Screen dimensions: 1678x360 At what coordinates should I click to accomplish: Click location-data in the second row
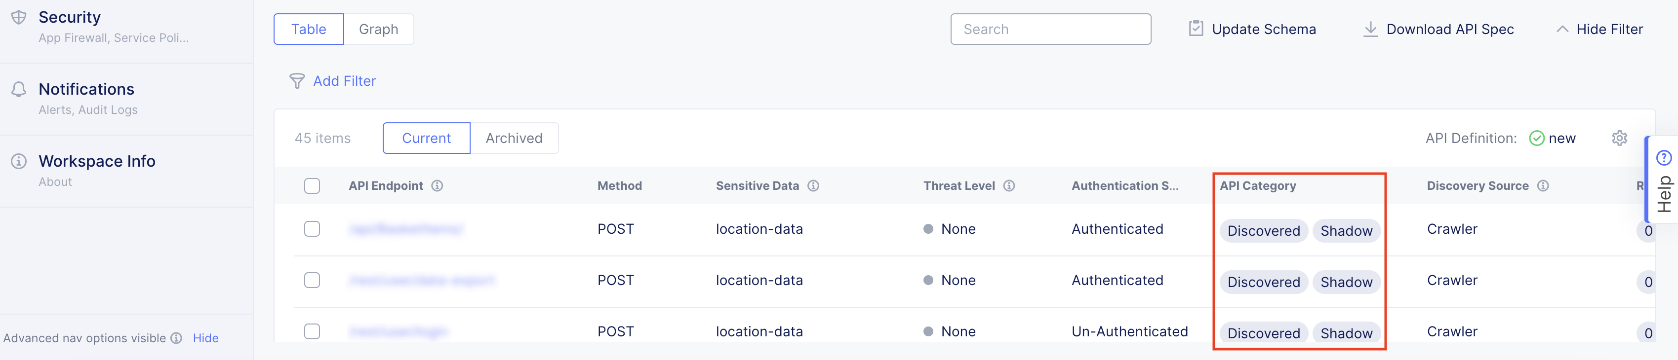[x=759, y=280]
